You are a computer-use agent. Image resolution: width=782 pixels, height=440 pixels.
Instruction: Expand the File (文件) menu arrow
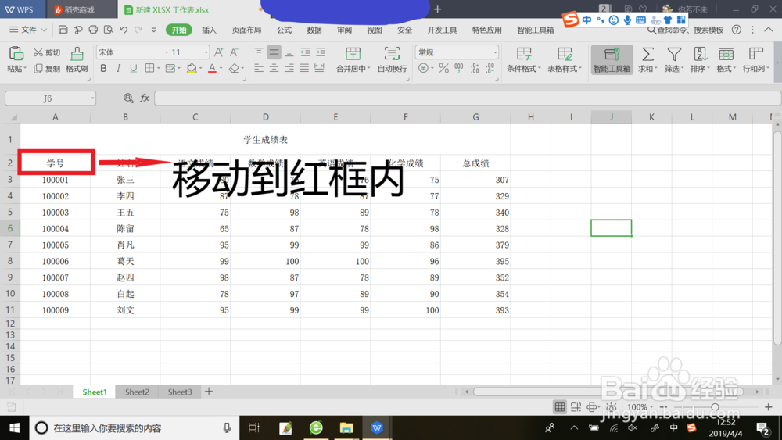click(44, 30)
